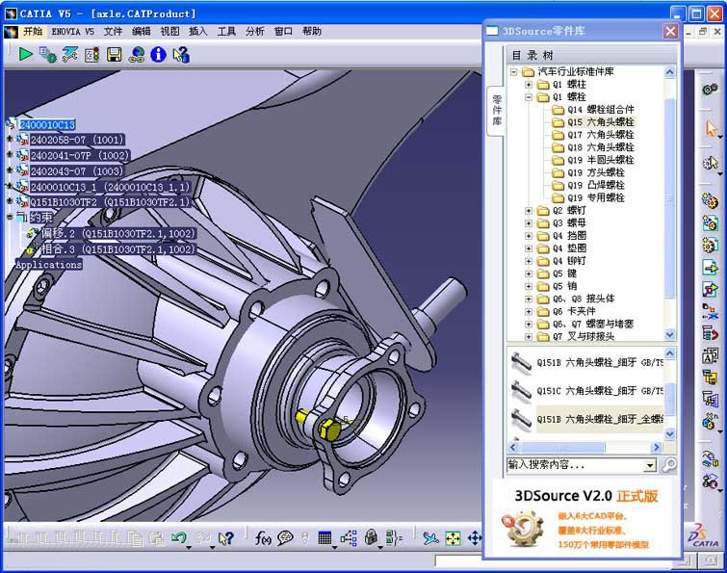Click the part list horizontal scrollbar thumb
Screen dimensions: 727x573
tap(563, 448)
